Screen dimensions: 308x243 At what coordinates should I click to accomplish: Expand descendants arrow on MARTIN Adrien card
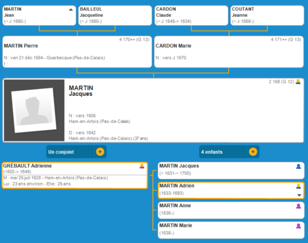coord(299,195)
